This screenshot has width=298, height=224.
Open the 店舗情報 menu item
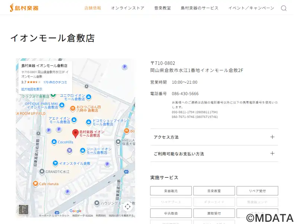tap(93, 8)
